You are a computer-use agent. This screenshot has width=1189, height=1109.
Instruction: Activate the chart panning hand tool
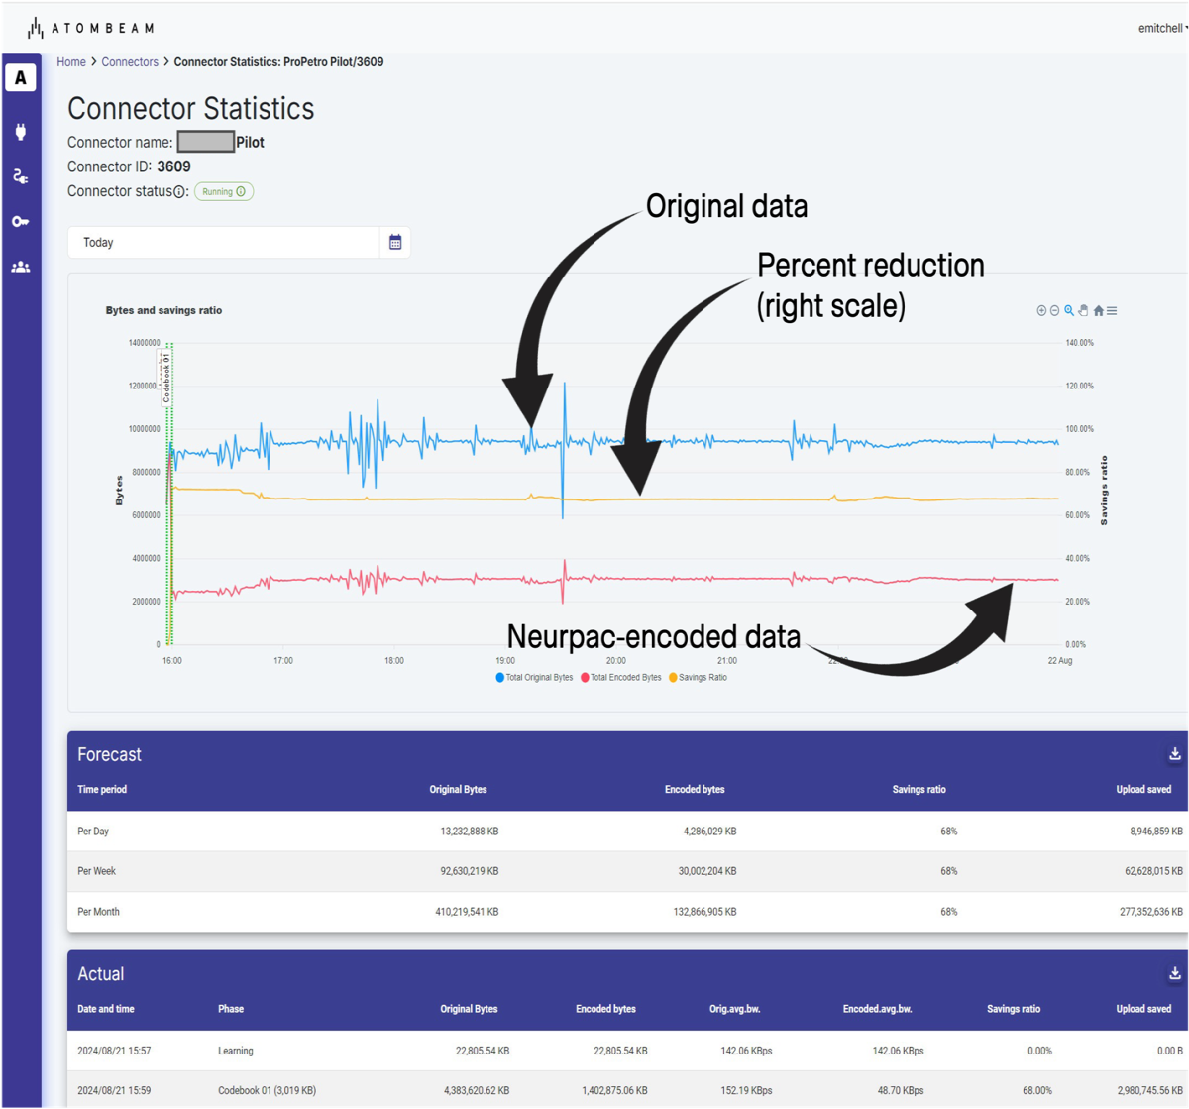[x=1083, y=311]
